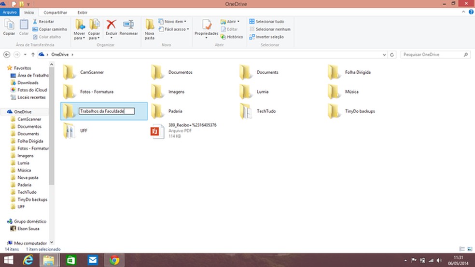This screenshot has width=475, height=267.
Task: Select Favoritos in navigation pane
Action: pos(22,68)
